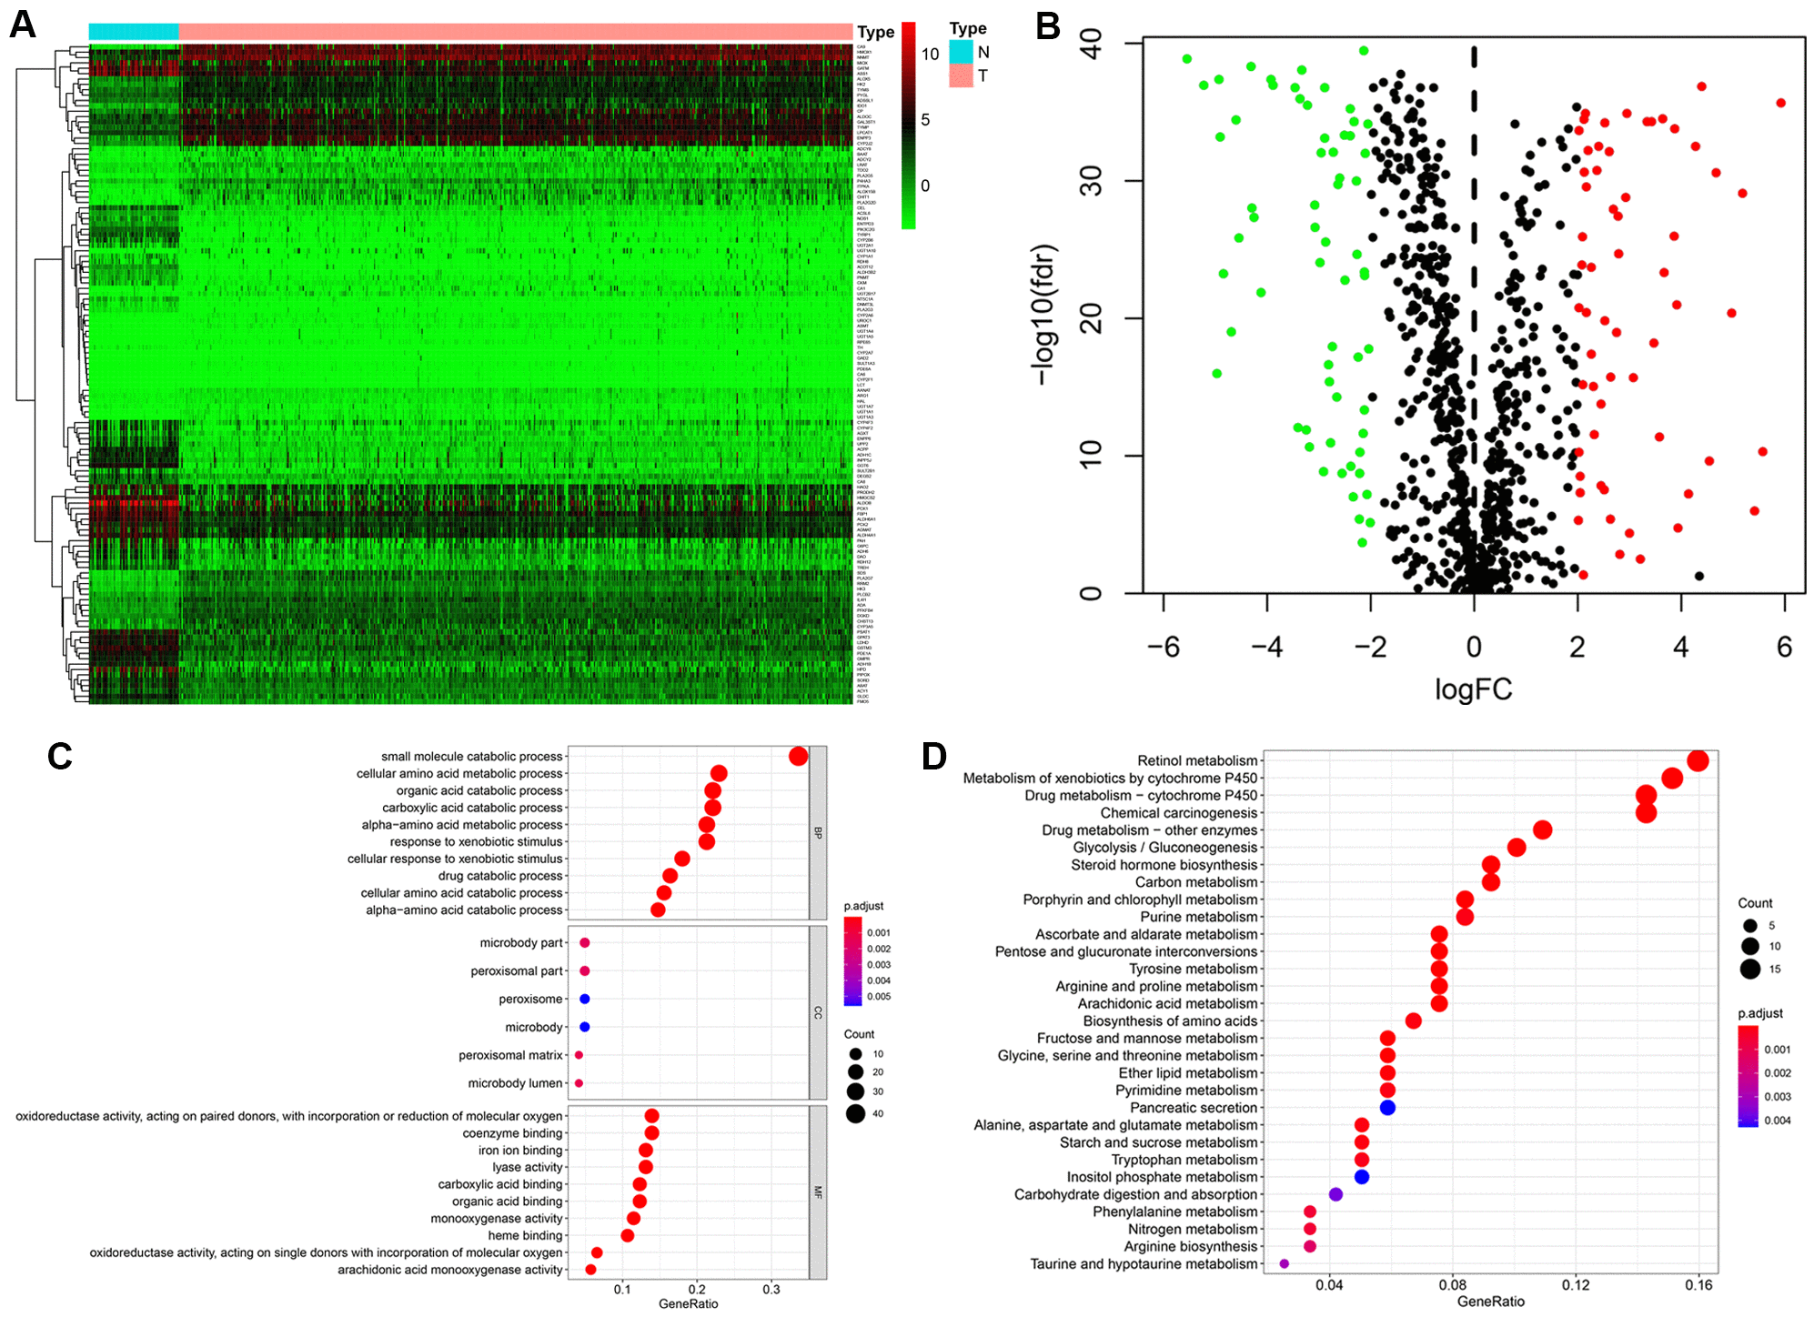Click 'Purine metabolism' label
The image size is (1814, 1317).
pos(1199,917)
